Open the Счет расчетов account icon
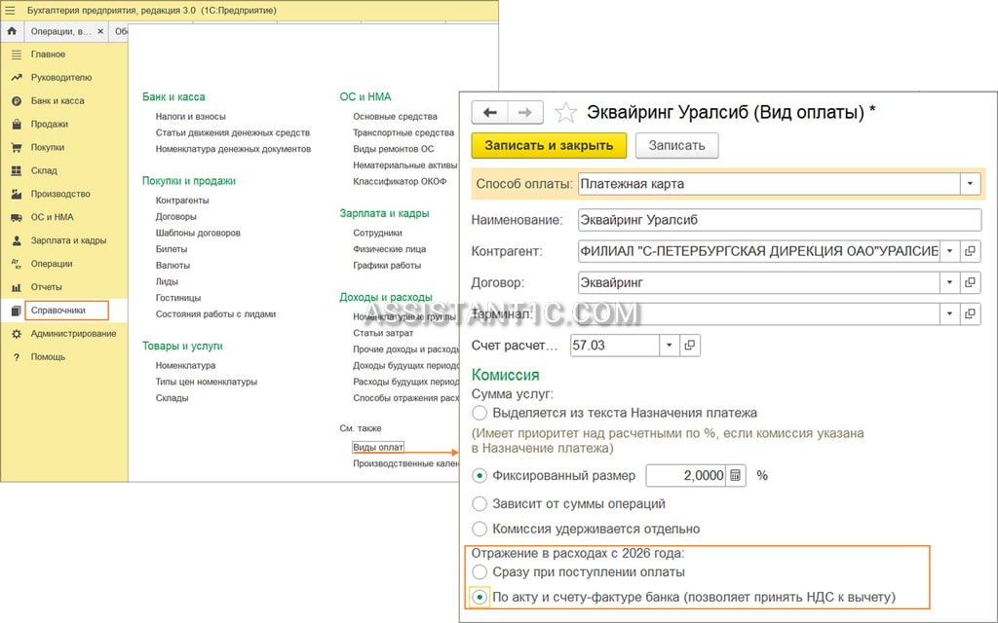Image resolution: width=998 pixels, height=623 pixels. (690, 346)
